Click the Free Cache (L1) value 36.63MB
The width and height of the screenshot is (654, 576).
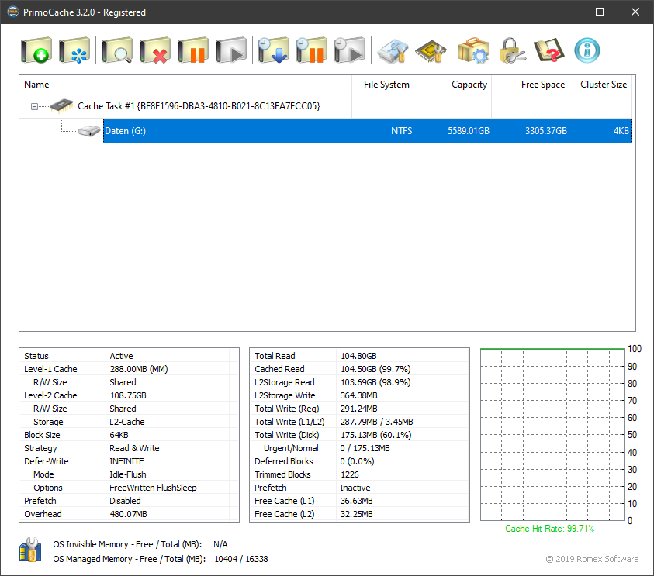pyautogui.click(x=357, y=501)
